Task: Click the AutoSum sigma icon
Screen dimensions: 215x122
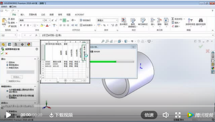Action: (173, 19)
